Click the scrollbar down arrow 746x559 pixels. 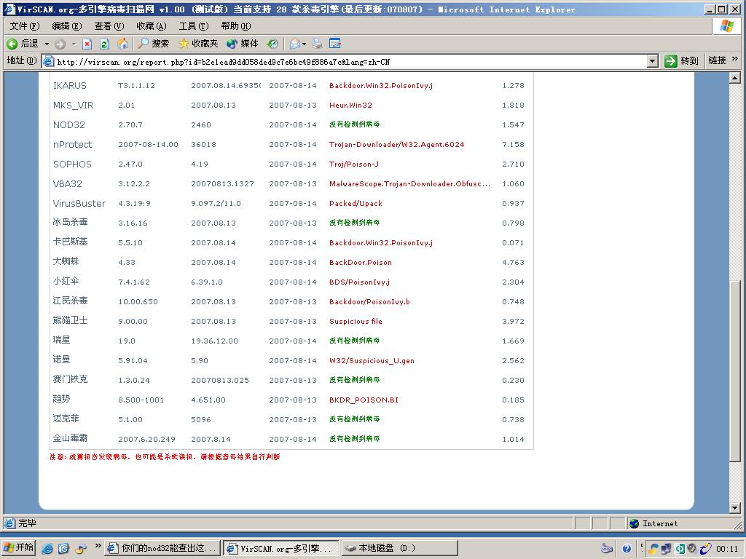(735, 507)
